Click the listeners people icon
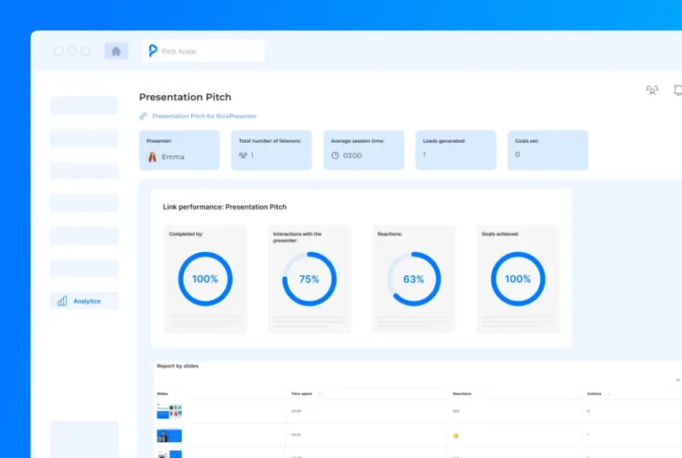This screenshot has width=682, height=458. (x=243, y=155)
